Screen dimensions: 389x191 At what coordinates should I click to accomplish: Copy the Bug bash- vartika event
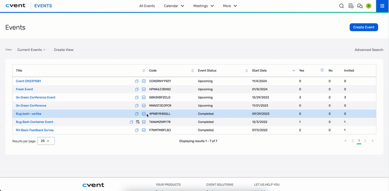pyautogui.click(x=137, y=114)
